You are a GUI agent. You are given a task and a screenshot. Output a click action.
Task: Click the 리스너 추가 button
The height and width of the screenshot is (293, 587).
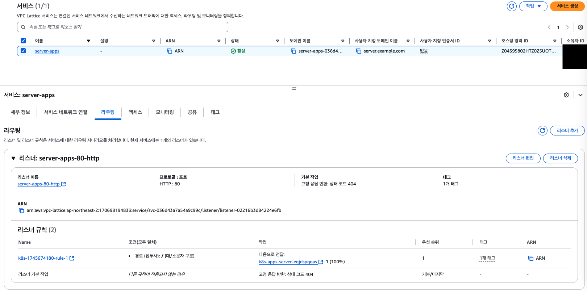tap(567, 130)
